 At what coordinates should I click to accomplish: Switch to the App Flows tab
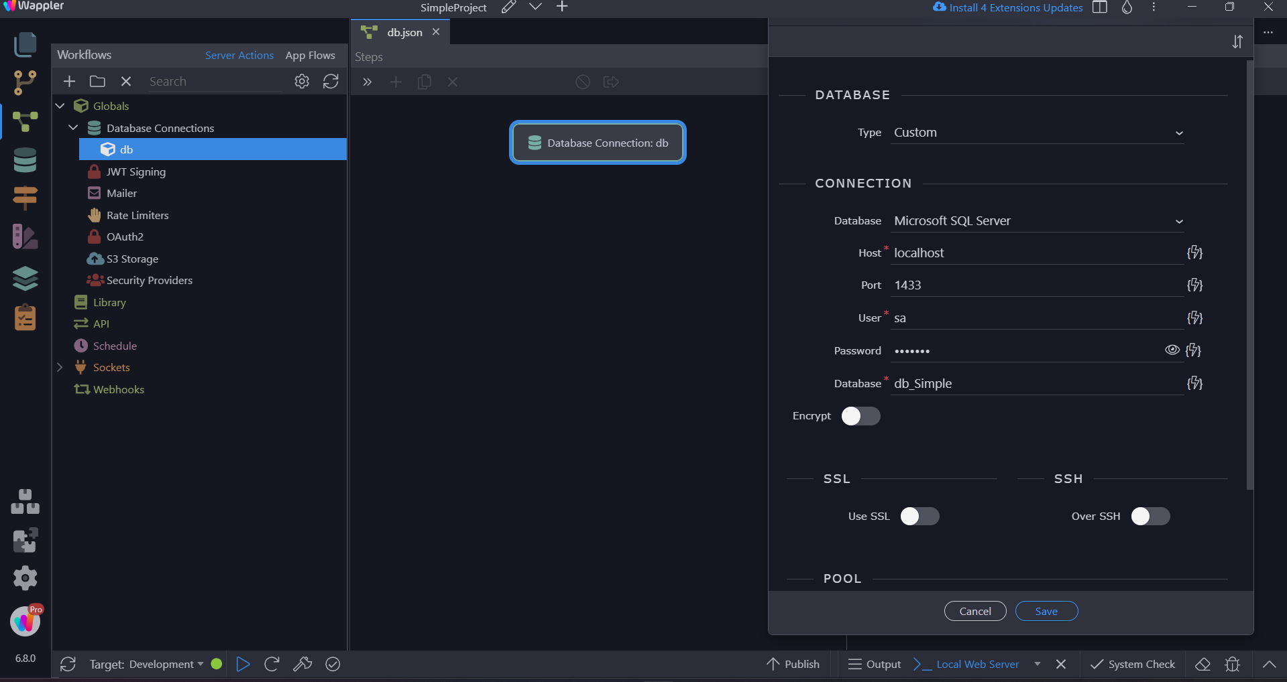[x=310, y=55]
